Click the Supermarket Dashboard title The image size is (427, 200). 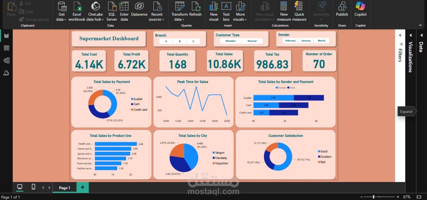[109, 39]
